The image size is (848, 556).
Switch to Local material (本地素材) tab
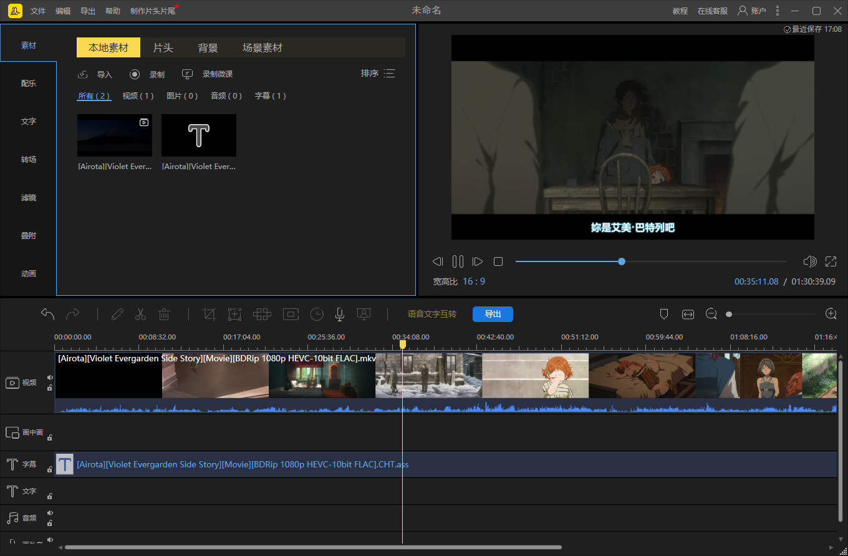108,47
